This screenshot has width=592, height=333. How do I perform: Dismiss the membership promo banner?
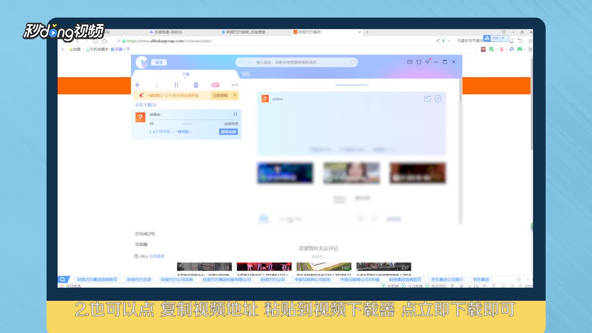tap(234, 95)
